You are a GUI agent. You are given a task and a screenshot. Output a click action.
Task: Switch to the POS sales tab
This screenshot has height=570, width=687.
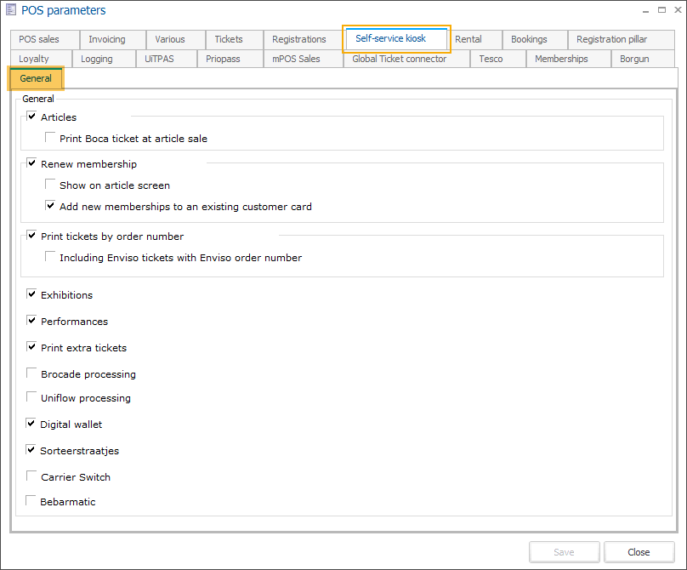[39, 39]
